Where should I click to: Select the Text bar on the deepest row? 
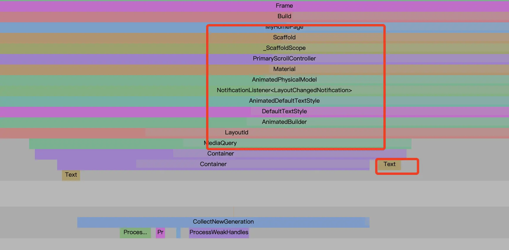coord(71,175)
